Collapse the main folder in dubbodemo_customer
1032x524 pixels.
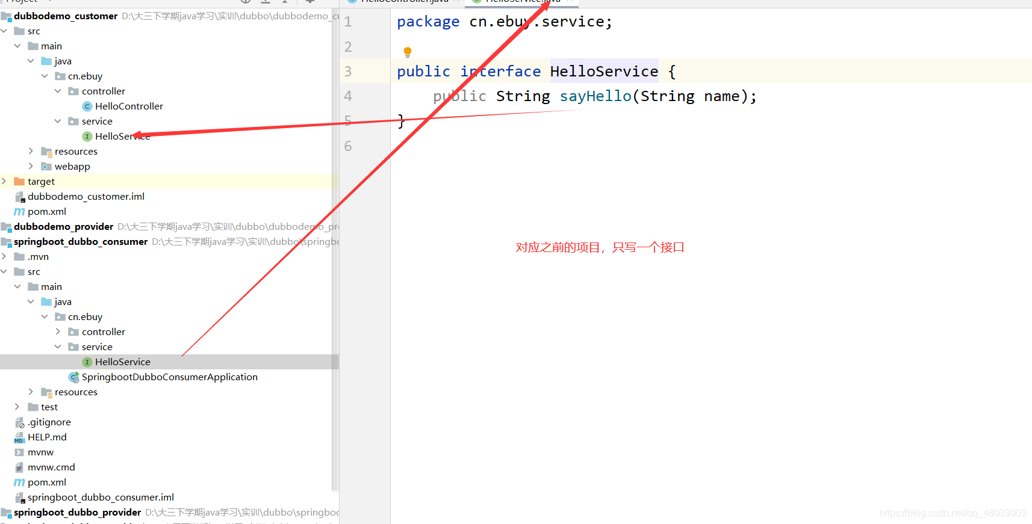coord(17,46)
